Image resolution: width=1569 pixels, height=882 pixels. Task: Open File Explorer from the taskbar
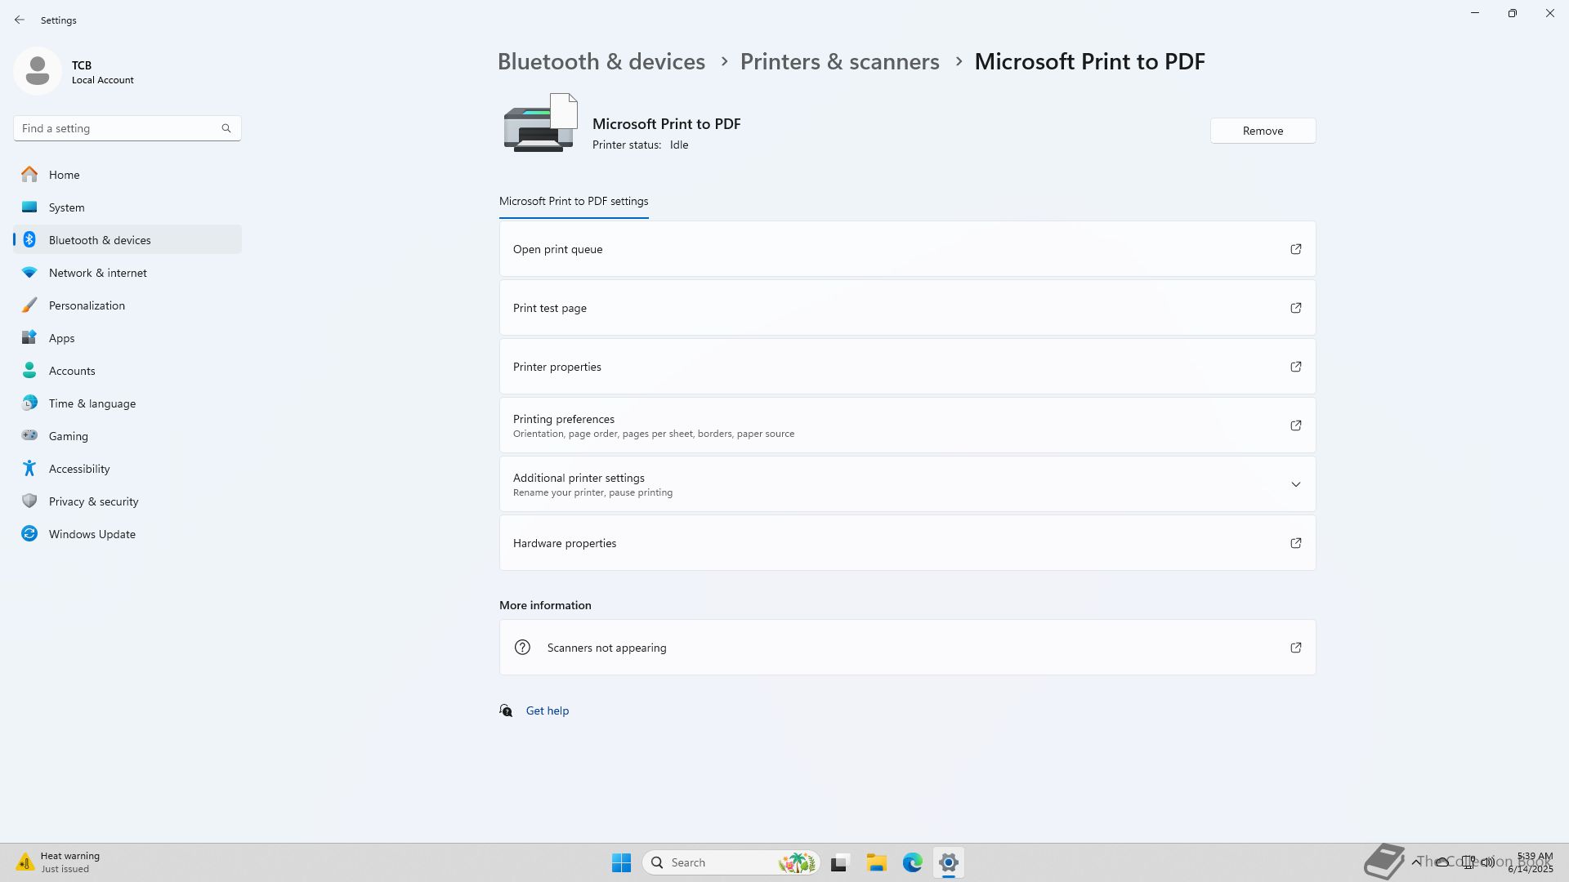point(876,862)
